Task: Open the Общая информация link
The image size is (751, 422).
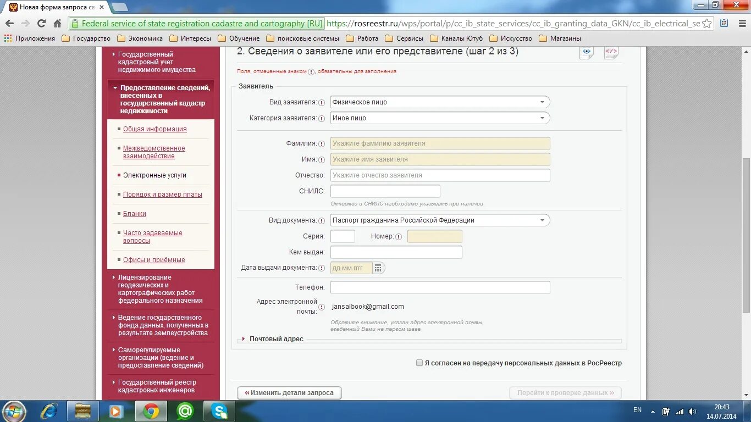Action: [155, 129]
